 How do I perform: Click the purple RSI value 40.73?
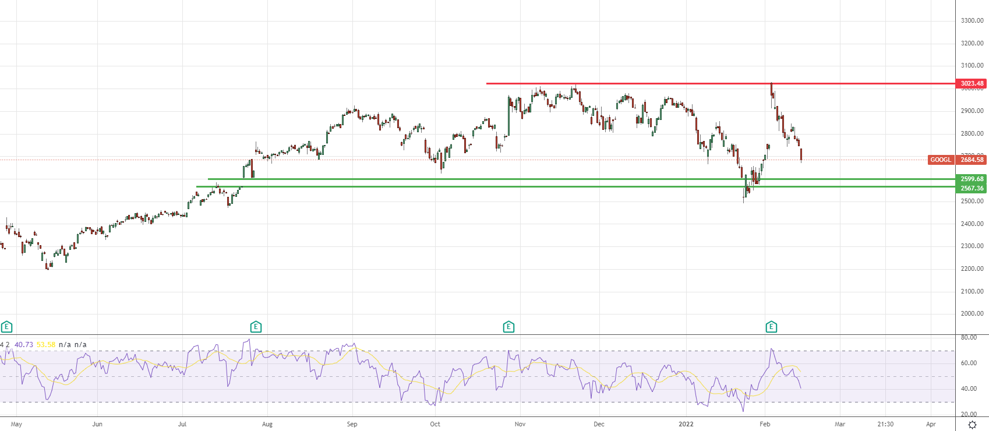point(24,345)
